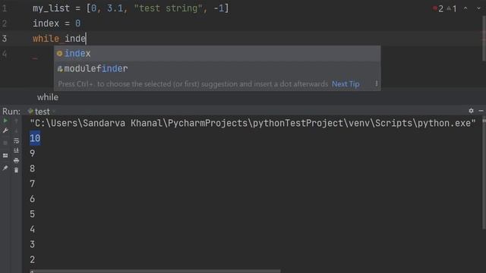
Task: Click the console horizontal scrollbar
Action: coord(155,271)
